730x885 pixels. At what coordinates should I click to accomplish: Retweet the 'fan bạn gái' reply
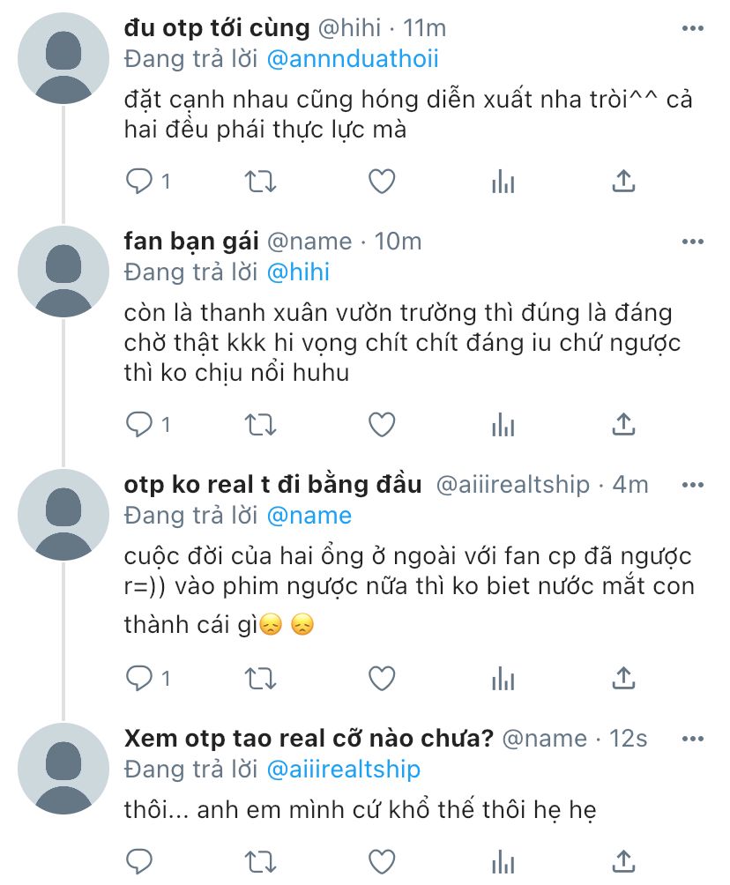tap(260, 425)
